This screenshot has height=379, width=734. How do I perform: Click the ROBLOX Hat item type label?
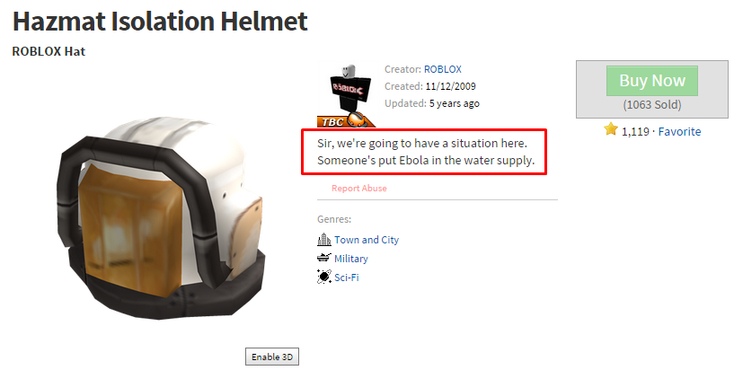point(49,51)
